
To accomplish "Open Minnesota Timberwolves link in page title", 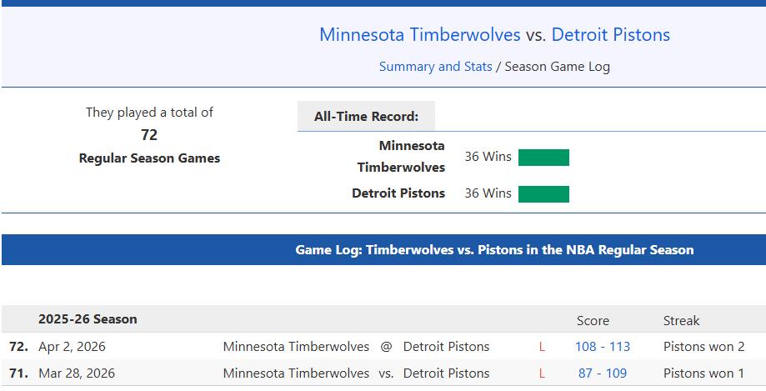I will 419,35.
